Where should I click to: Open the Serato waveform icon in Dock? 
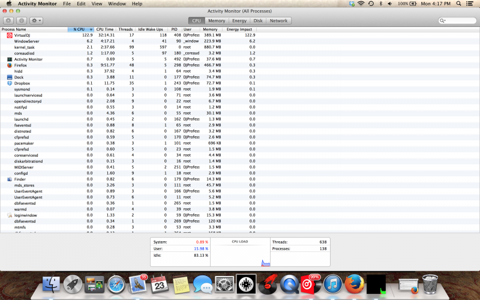[246, 284]
